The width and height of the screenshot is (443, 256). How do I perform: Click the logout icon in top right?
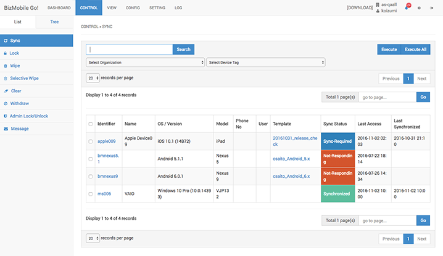(x=431, y=8)
